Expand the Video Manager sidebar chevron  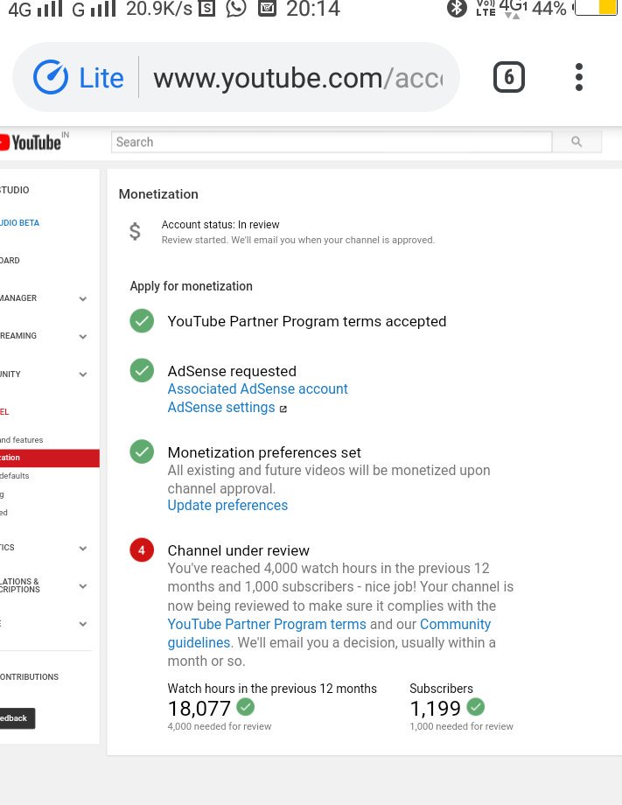click(82, 298)
